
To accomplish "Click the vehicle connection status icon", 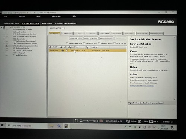I will point(89,121).
